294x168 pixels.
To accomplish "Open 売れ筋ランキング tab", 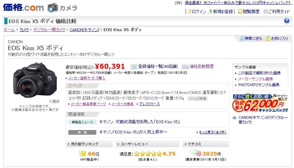I will coord(89,144).
